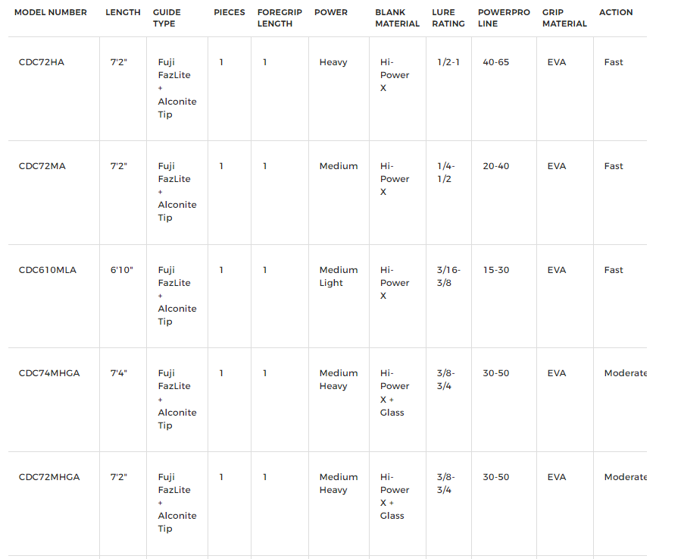Click the PowerPro Line column header

click(504, 18)
